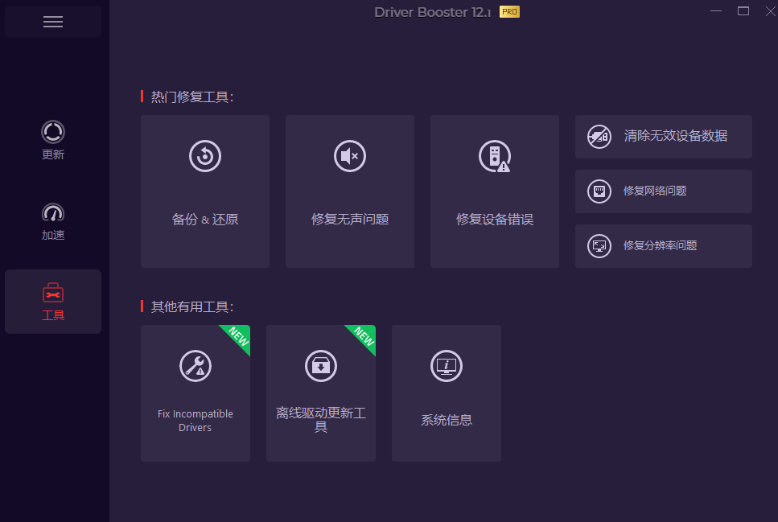Open the hamburger navigation menu
This screenshot has height=522, width=778.
coord(52,22)
